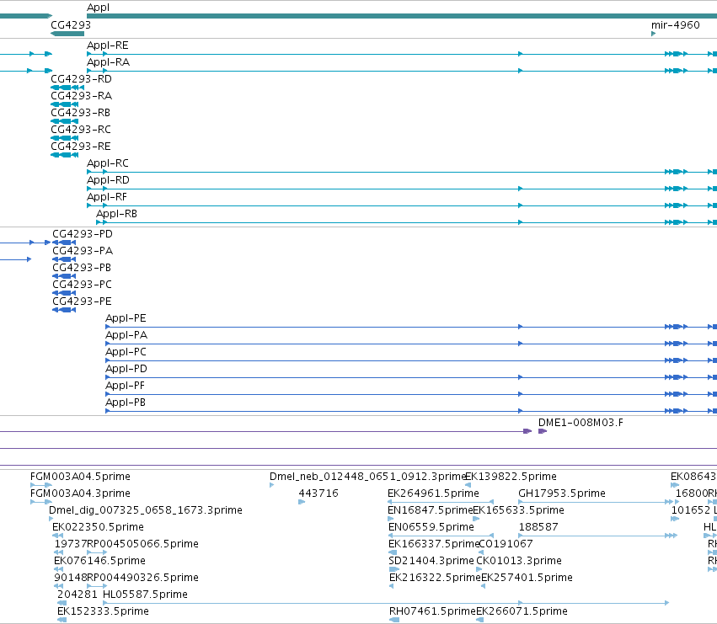Viewport: 717px width, 624px height.
Task: Select the mir-4960 label
Action: (676, 24)
